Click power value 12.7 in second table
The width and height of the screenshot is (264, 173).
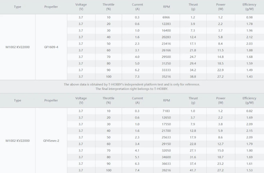click(220, 144)
